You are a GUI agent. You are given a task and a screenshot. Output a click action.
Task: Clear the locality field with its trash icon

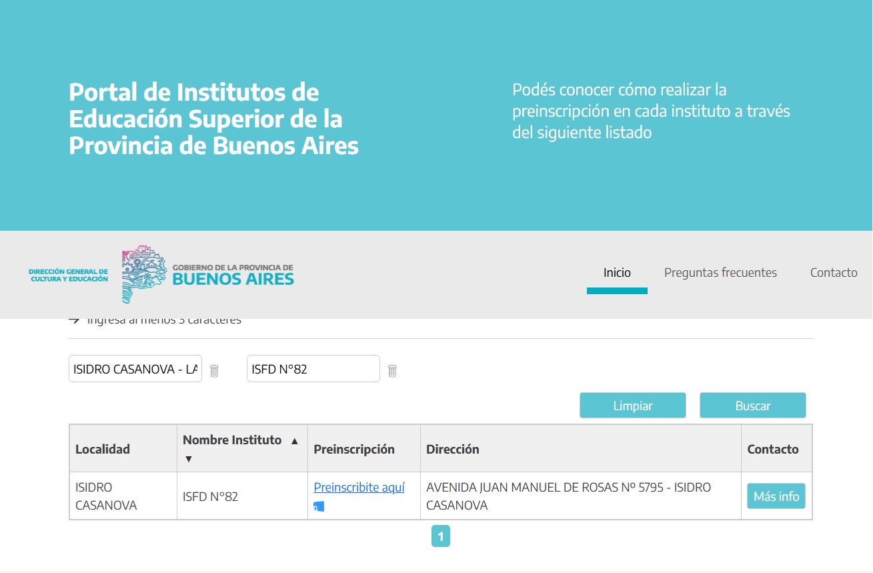click(214, 371)
